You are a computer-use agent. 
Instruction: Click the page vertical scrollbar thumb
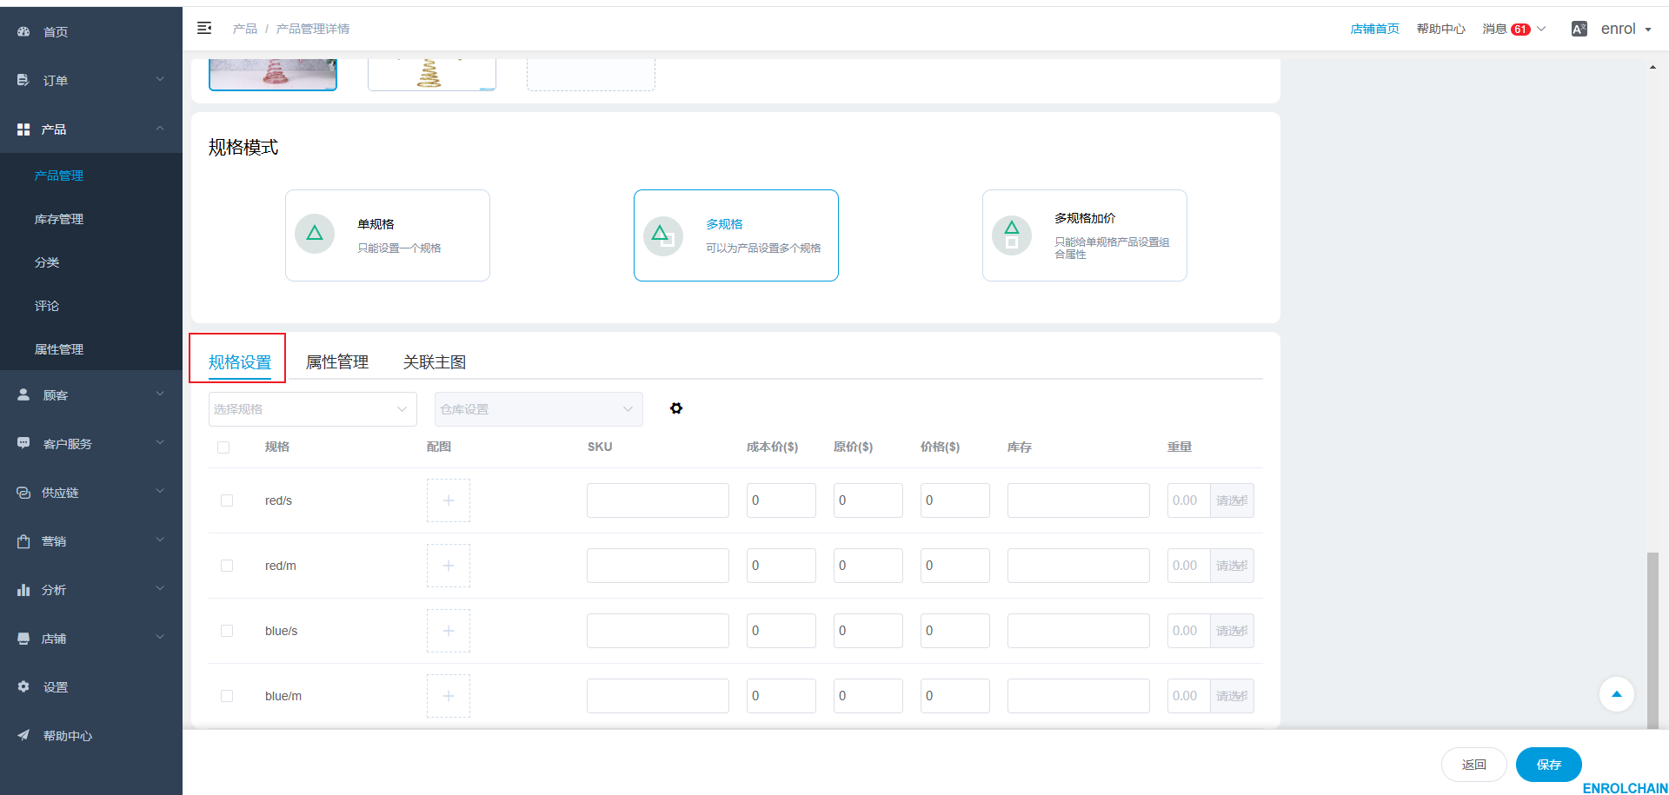tap(1652, 640)
